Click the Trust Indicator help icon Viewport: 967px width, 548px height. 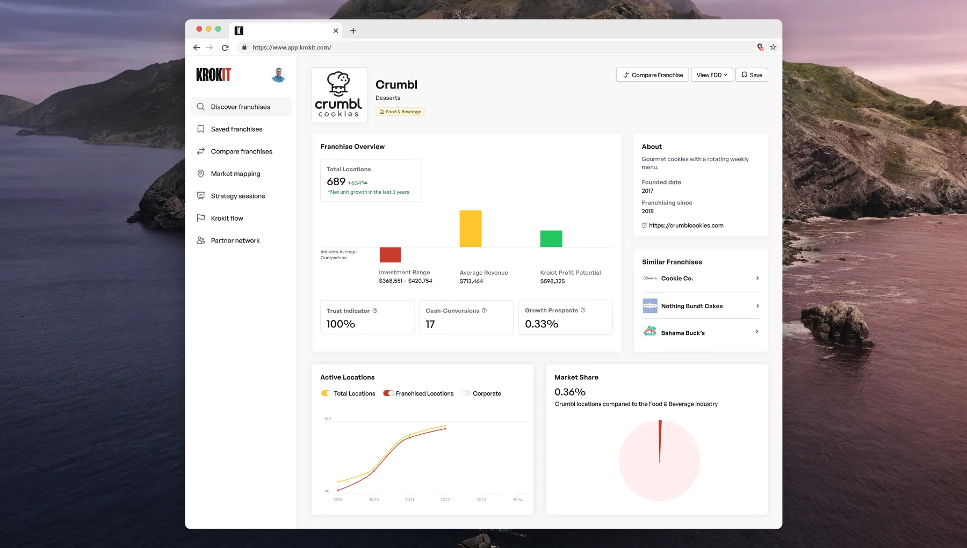click(x=375, y=311)
